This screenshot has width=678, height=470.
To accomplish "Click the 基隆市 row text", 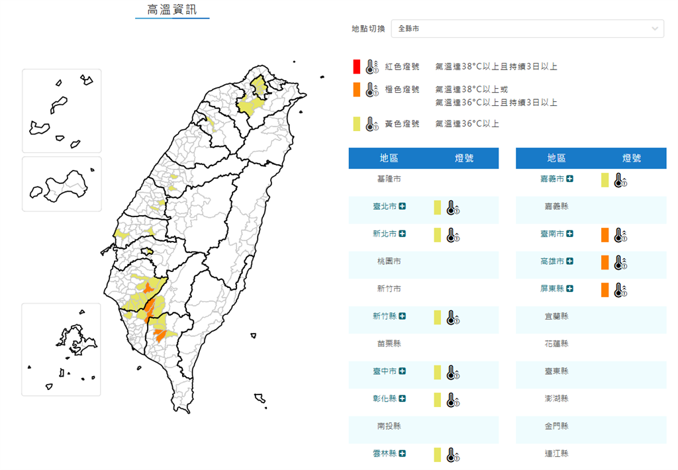I will pyautogui.click(x=389, y=179).
